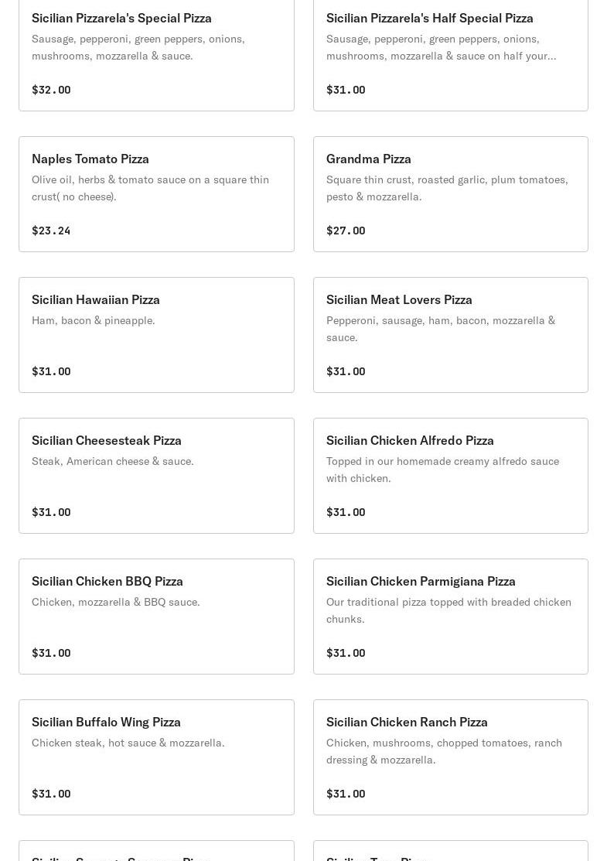Click the $23.24 price on Naples Tomato Pizza
607x861 pixels.
(51, 231)
